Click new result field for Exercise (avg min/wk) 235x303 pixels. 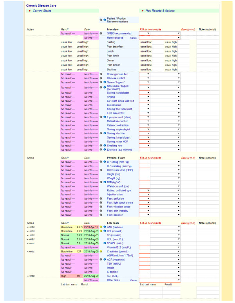(145, 150)
